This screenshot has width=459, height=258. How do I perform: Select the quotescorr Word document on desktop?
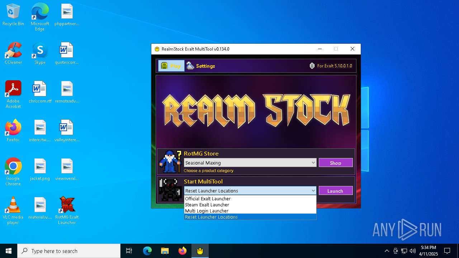click(67, 53)
